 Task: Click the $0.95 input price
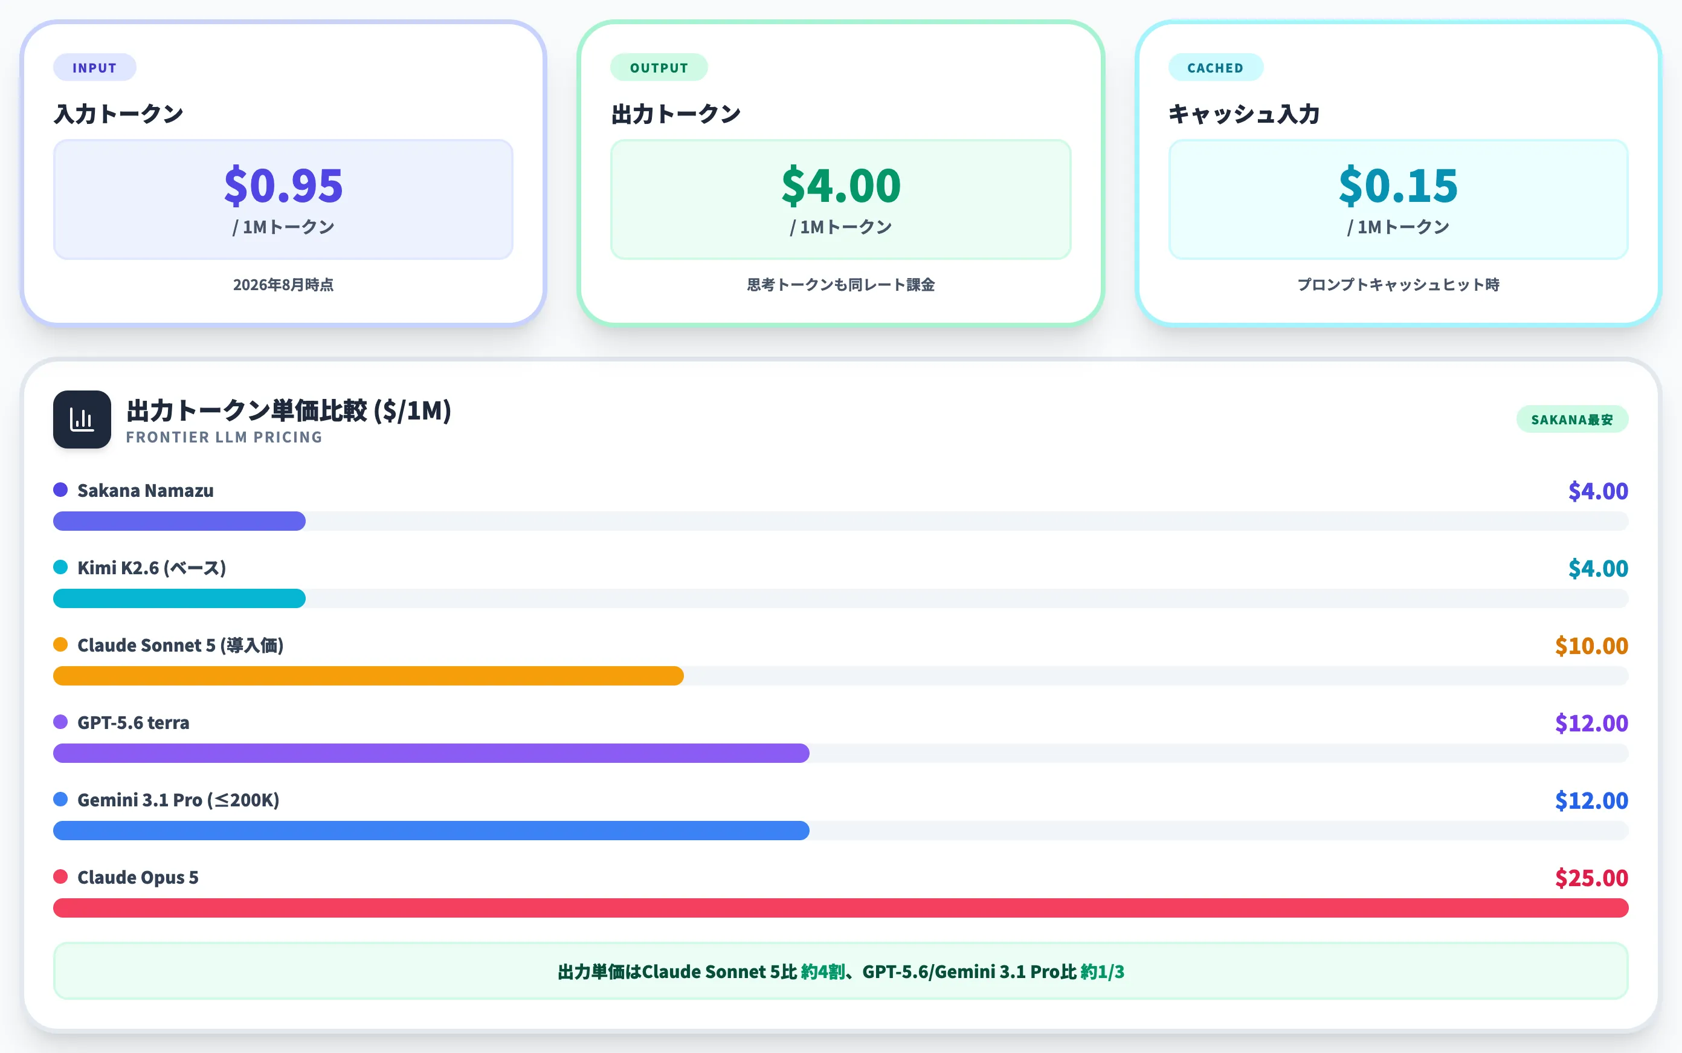(x=283, y=185)
